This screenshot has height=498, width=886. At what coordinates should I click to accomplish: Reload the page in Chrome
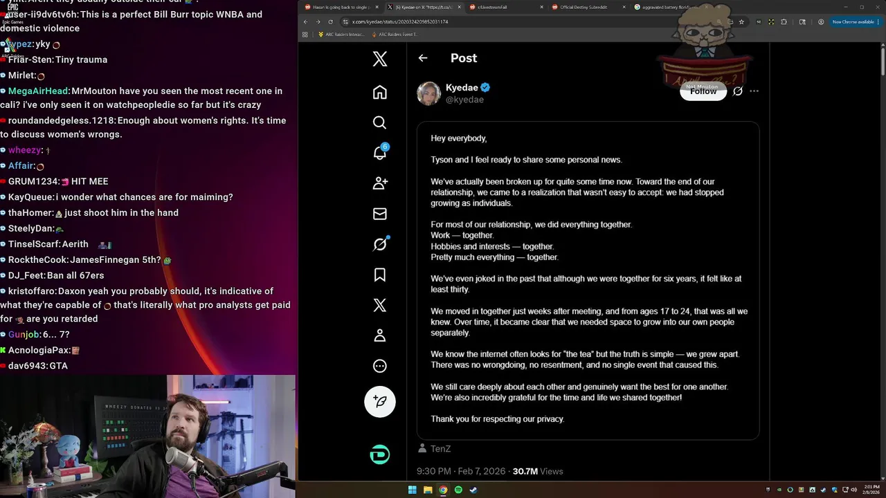pyautogui.click(x=331, y=21)
